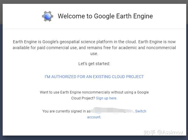Image resolution: width=188 pixels, height=140 pixels.
Task: Click I'M AUTHORIZED FOR AN EXISTING CLOUD PROJECT
Action: coord(94,77)
